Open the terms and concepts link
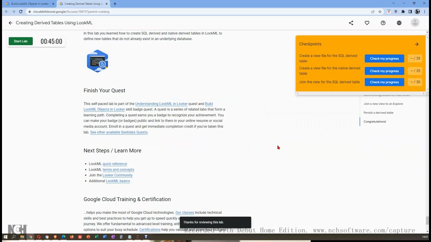 (x=118, y=170)
